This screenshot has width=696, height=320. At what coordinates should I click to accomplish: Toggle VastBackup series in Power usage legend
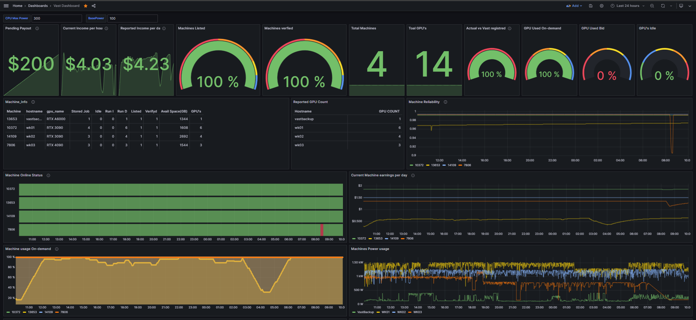(x=365, y=312)
